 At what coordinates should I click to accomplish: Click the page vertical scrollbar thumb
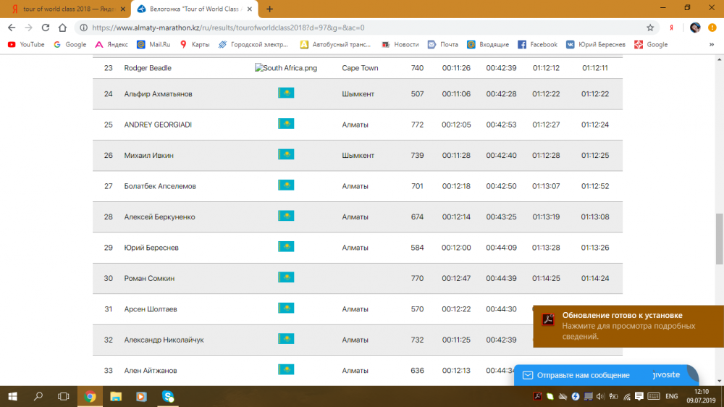719,232
